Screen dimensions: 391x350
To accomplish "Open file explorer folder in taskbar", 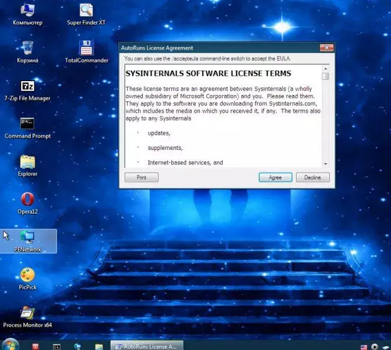I will point(99,346).
